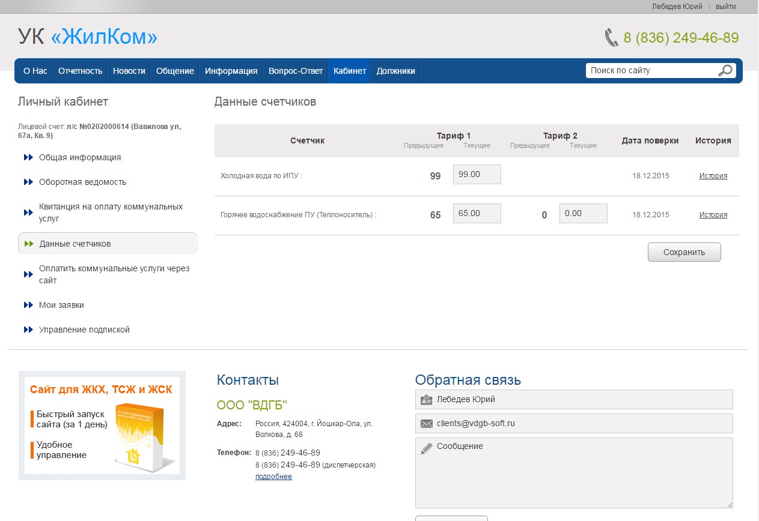Open user profile Лебедев Юрий link
Image resolution: width=759 pixels, height=521 pixels.
(x=677, y=7)
